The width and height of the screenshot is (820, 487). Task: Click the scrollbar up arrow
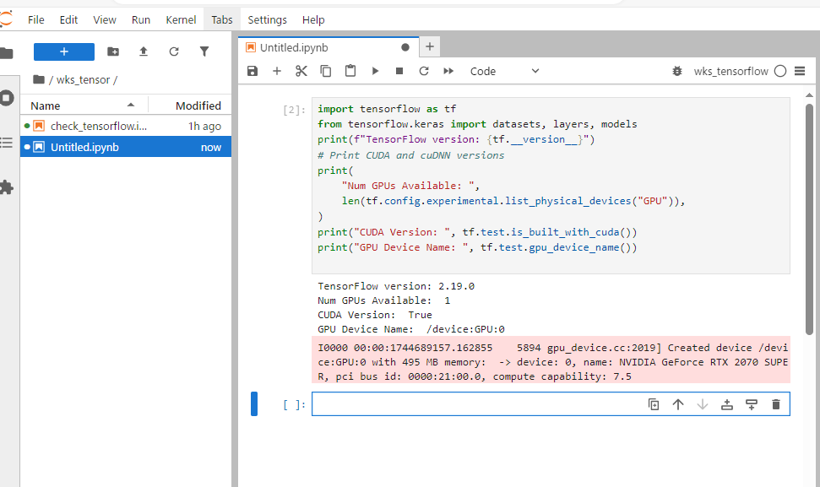click(x=810, y=95)
